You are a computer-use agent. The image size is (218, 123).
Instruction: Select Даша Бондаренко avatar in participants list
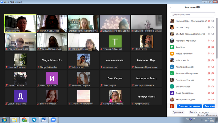click(x=172, y=93)
